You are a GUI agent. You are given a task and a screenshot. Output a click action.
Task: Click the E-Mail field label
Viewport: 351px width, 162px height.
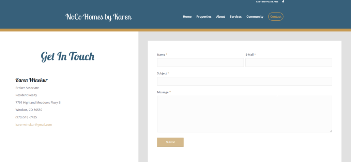[249, 55]
